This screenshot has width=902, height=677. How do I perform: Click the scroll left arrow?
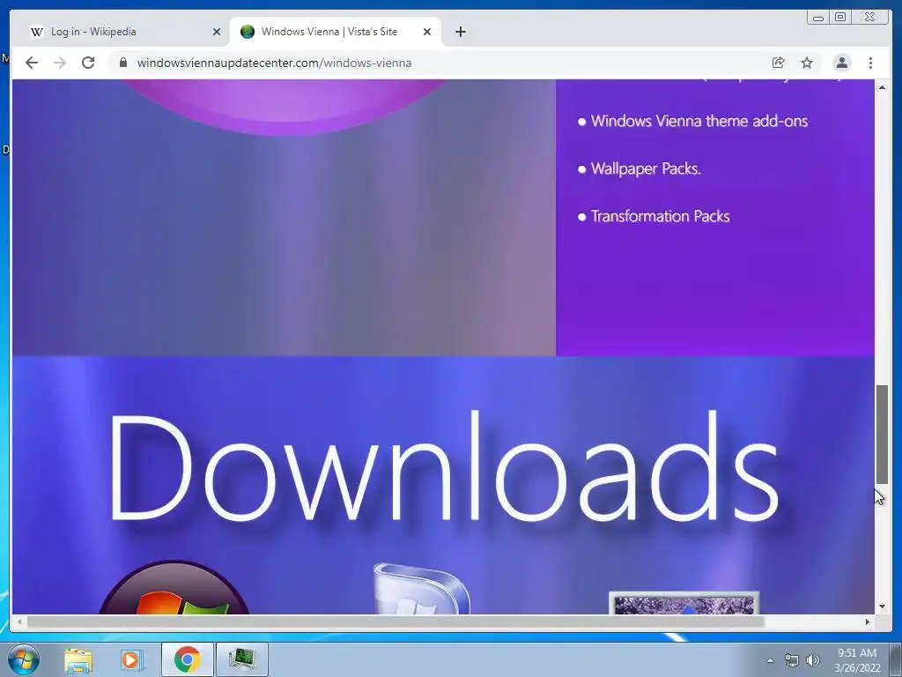pos(19,621)
